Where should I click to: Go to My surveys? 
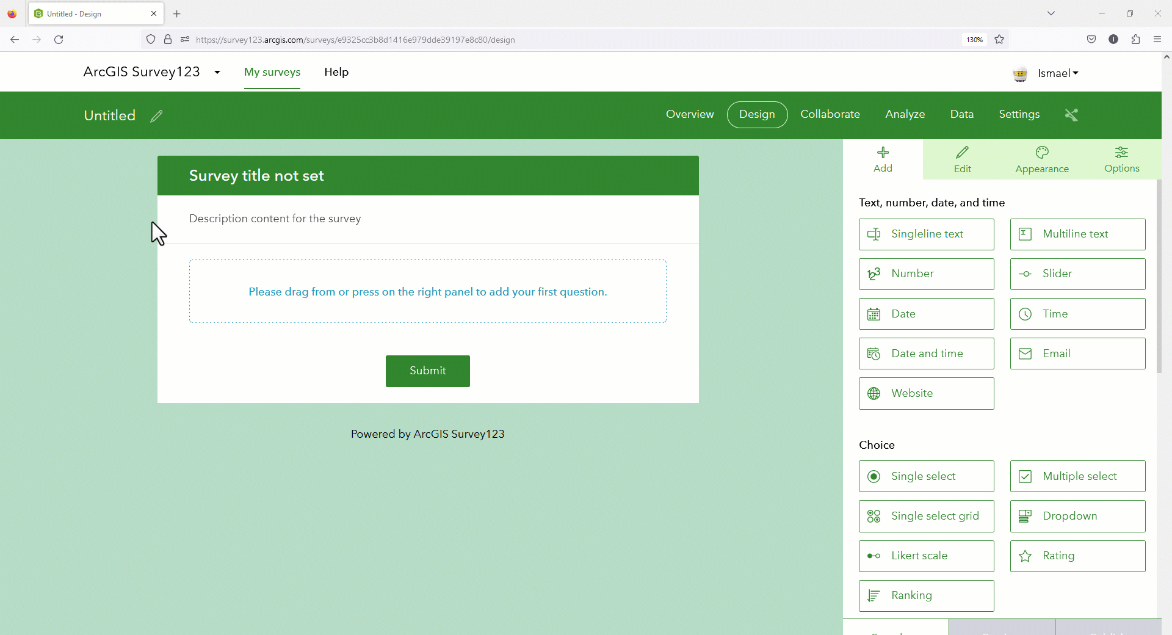272,72
